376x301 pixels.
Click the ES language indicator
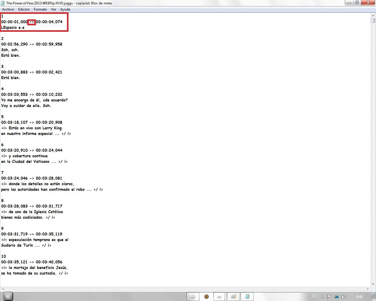pos(314,296)
